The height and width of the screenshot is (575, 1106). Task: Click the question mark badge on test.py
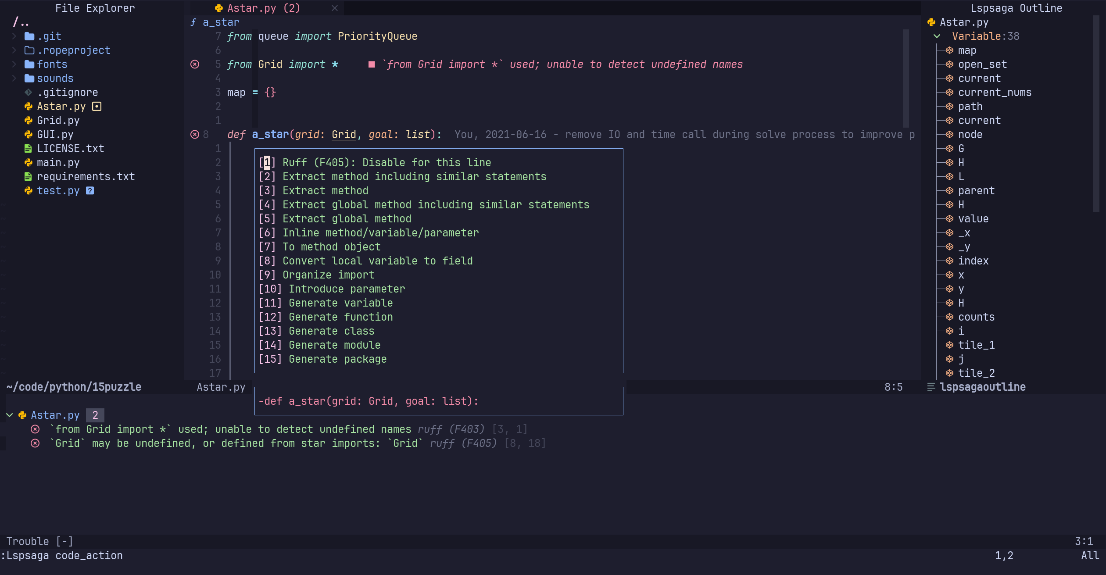[90, 191]
